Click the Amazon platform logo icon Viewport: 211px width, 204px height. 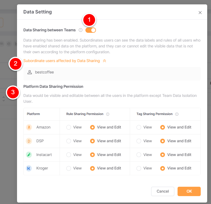(29, 127)
